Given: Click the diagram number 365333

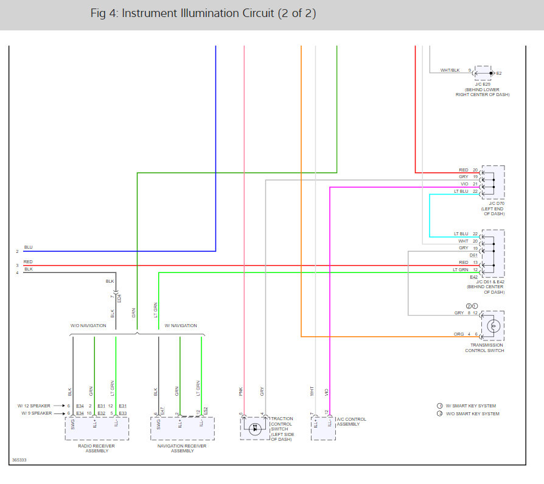Looking at the screenshot, I should click(19, 460).
